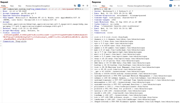The height and width of the screenshot is (103, 180).
Task: Click the nobody:x:65534 passwd entry
Action: (125, 74)
